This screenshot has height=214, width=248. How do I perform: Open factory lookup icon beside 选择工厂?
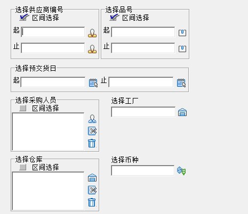[182, 112]
